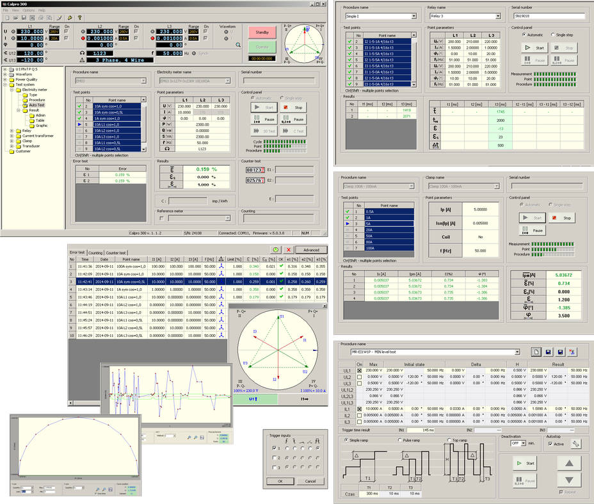The image size is (594, 504).
Task: Select the Error test tab
Action: (x=77, y=252)
